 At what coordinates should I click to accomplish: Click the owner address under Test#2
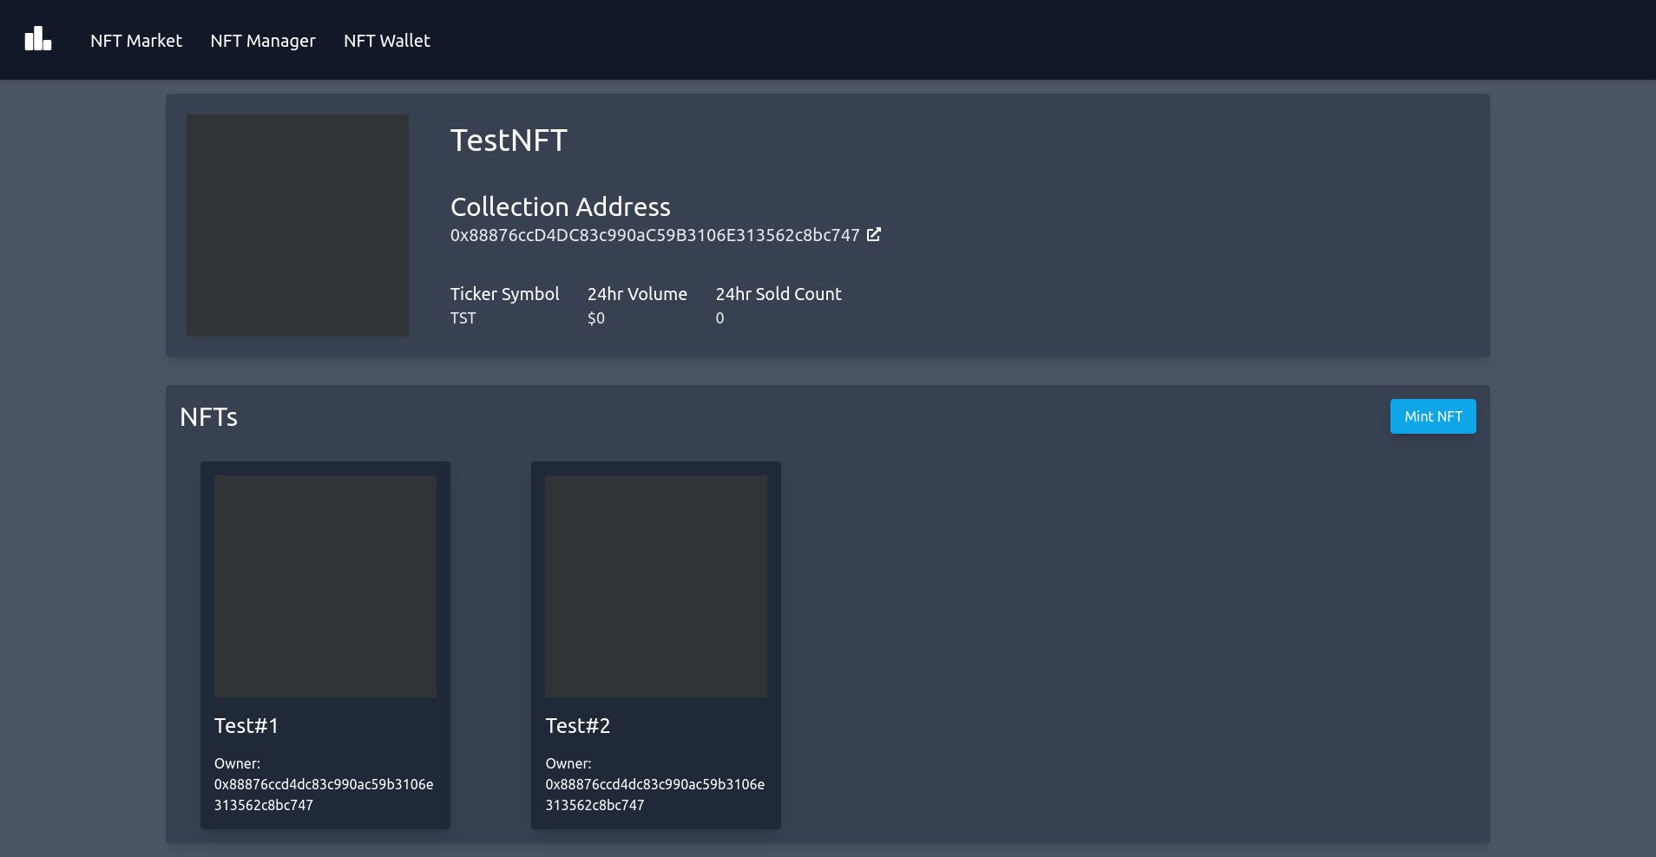tap(655, 795)
